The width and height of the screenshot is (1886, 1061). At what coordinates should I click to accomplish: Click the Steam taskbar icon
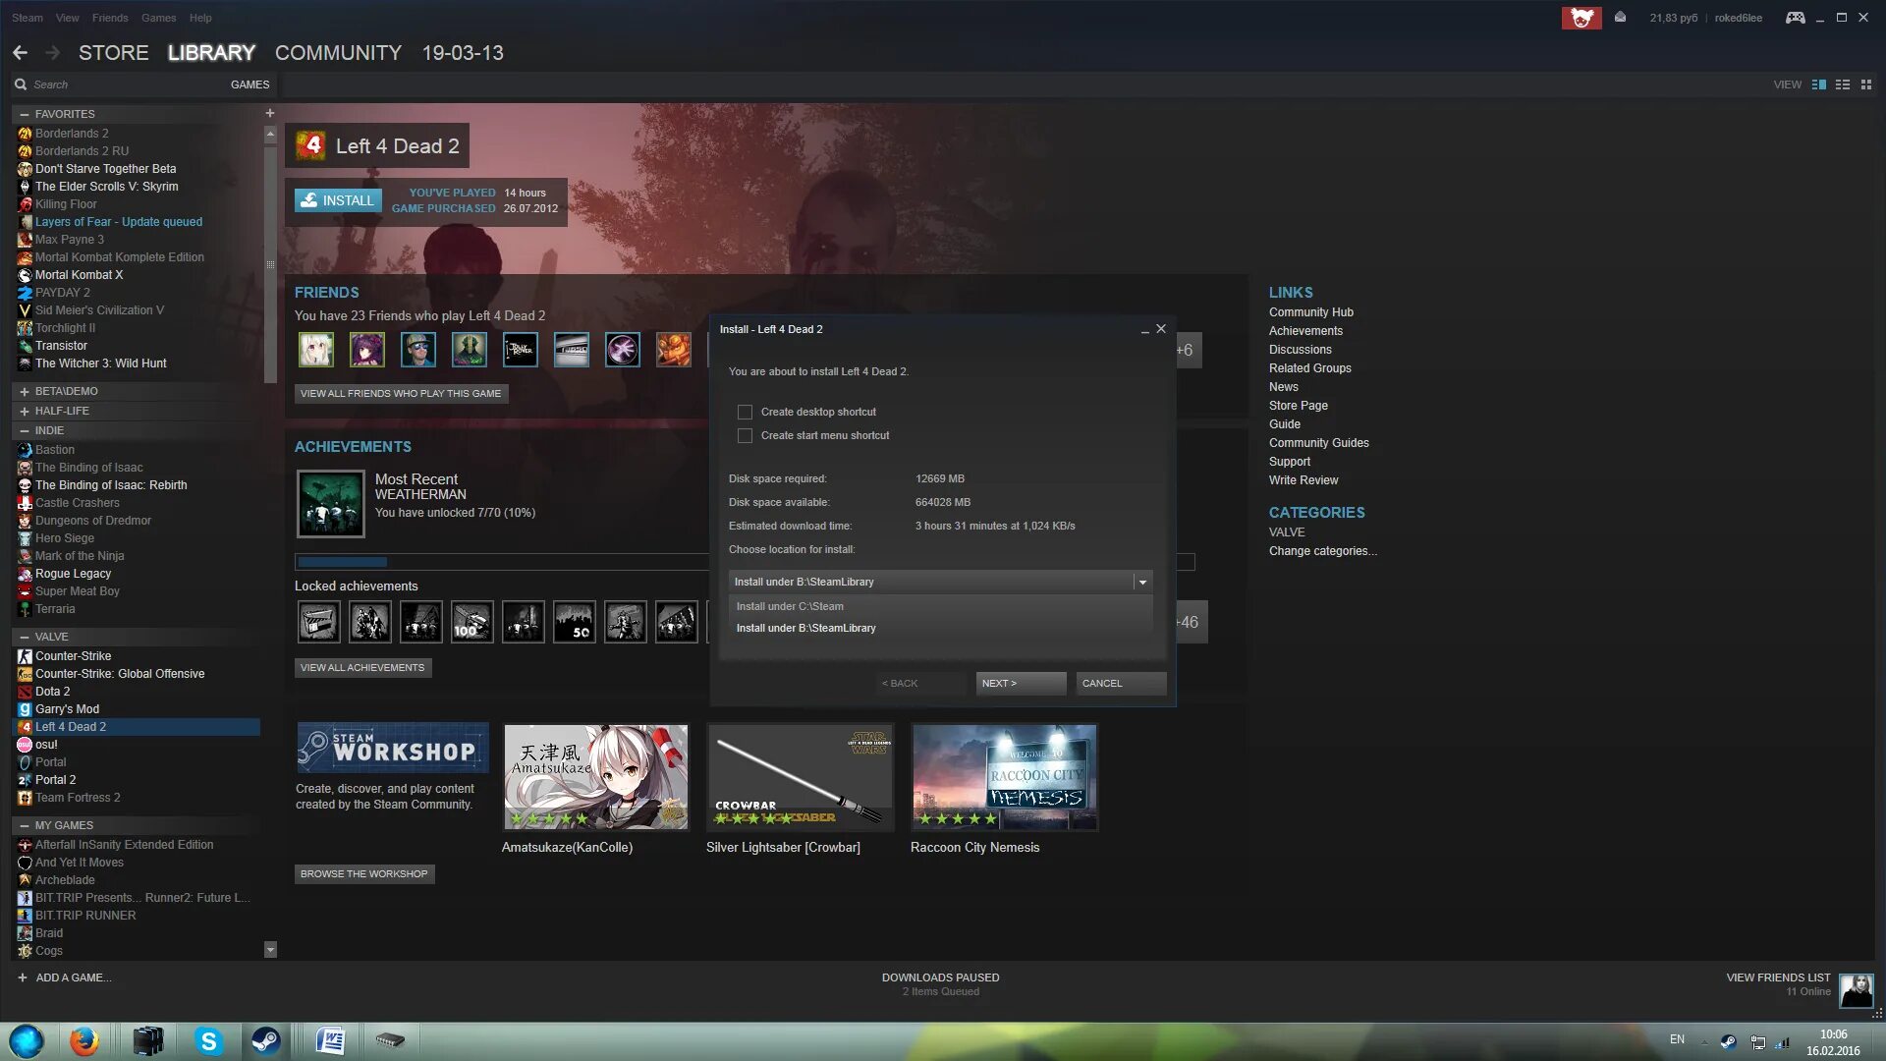265,1041
